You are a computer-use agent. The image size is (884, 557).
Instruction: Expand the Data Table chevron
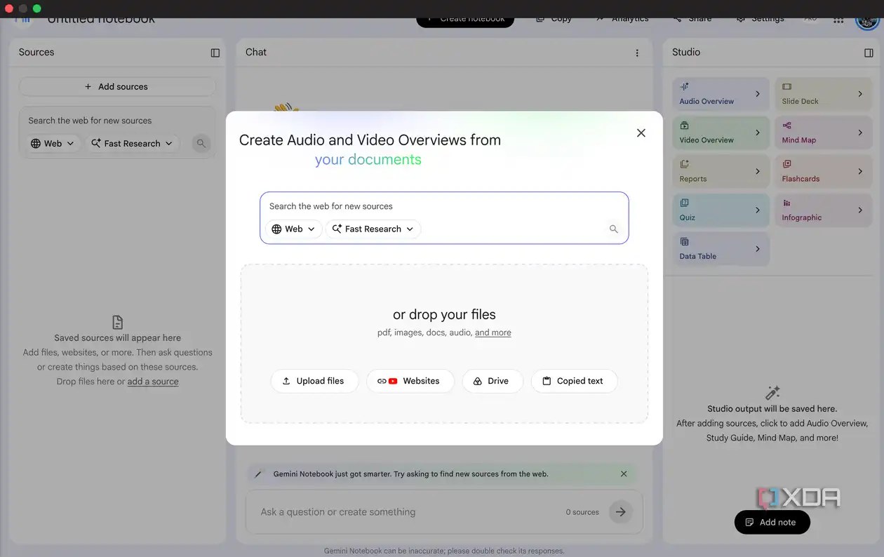[x=758, y=249]
